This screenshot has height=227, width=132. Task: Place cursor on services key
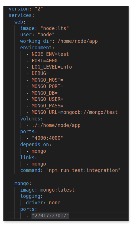click(x=20, y=15)
